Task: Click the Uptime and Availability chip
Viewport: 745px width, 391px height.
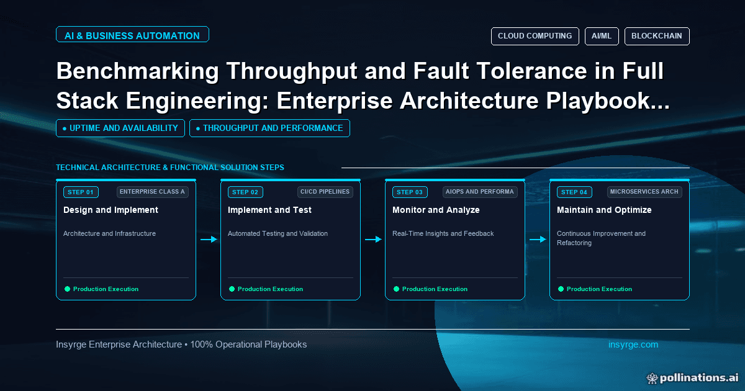Action: pyautogui.click(x=120, y=128)
